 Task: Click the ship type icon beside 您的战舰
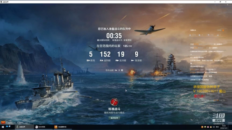[116, 70]
